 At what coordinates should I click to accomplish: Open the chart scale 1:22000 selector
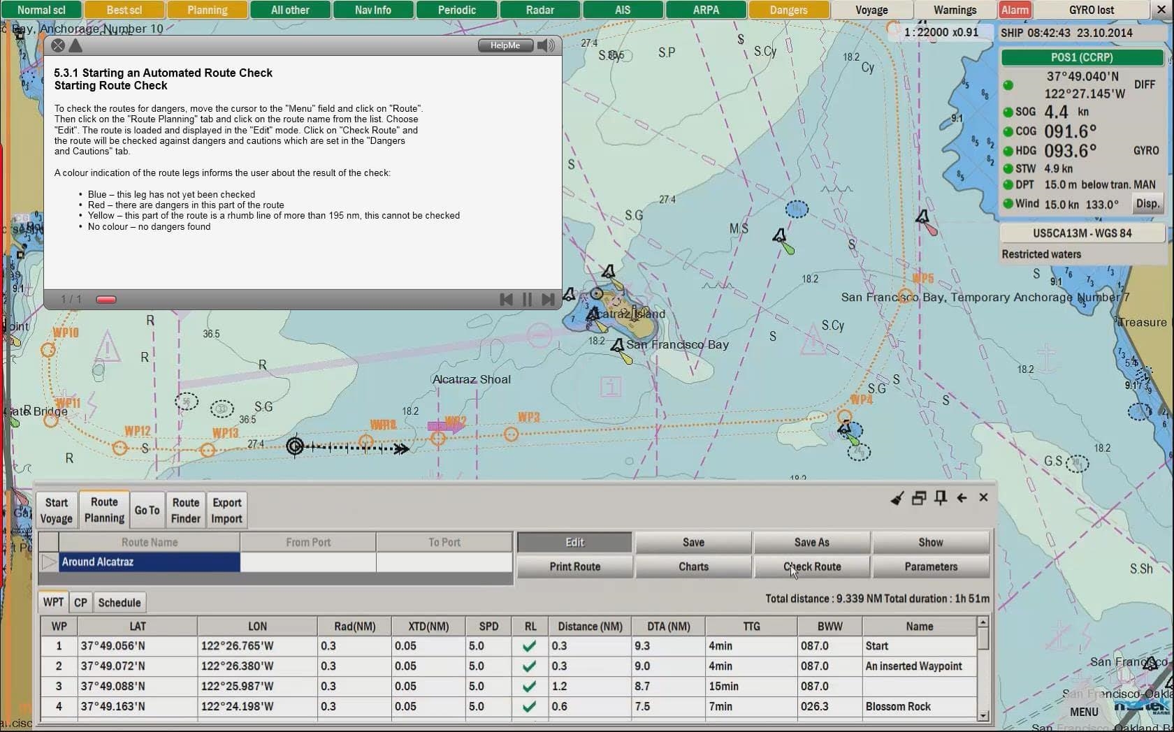pos(941,32)
